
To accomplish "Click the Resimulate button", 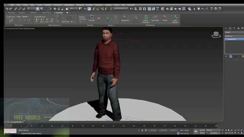I will pyautogui.click(x=155, y=18).
